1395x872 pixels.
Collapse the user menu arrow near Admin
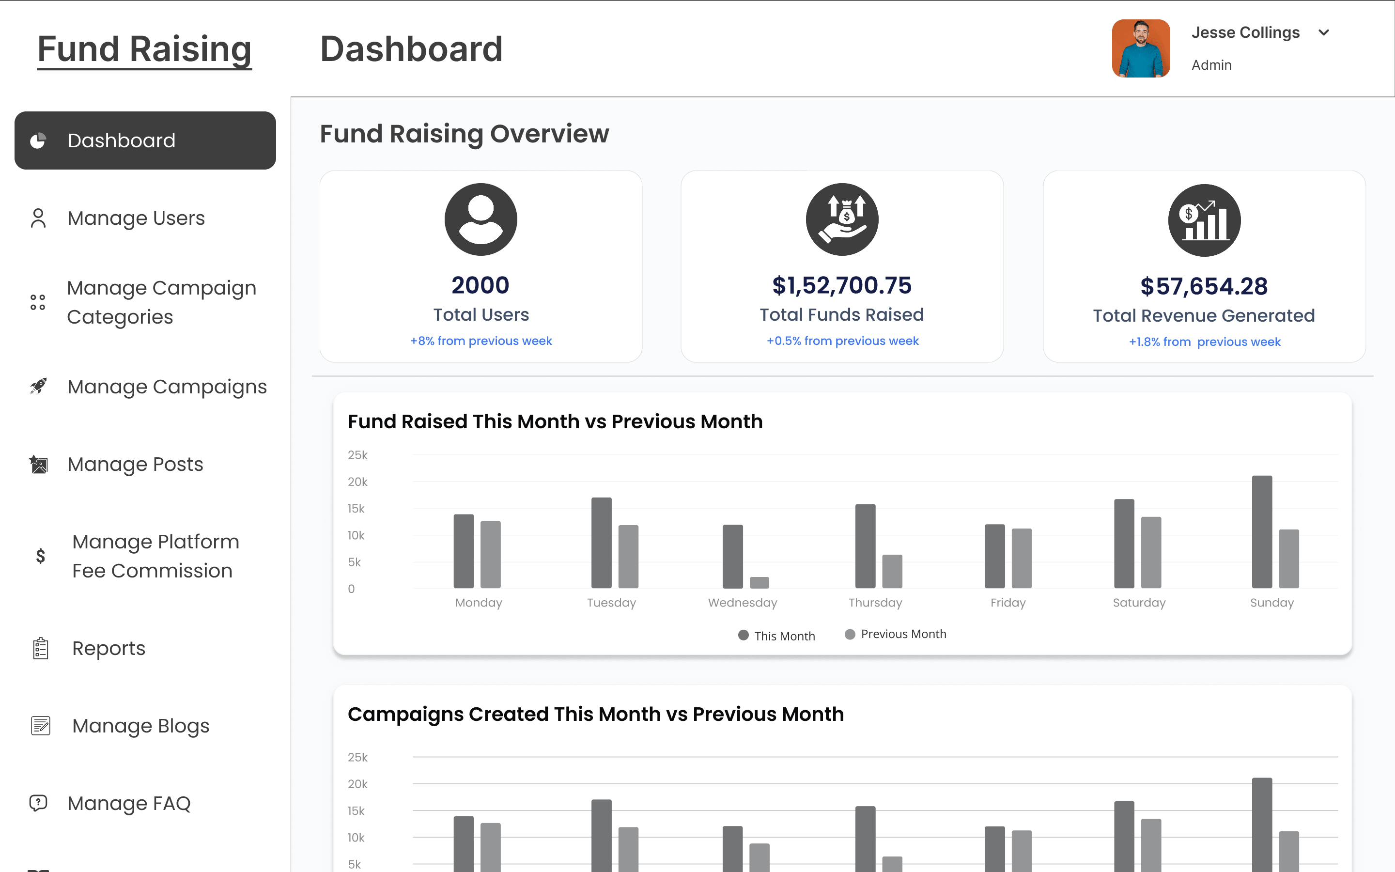(1324, 32)
